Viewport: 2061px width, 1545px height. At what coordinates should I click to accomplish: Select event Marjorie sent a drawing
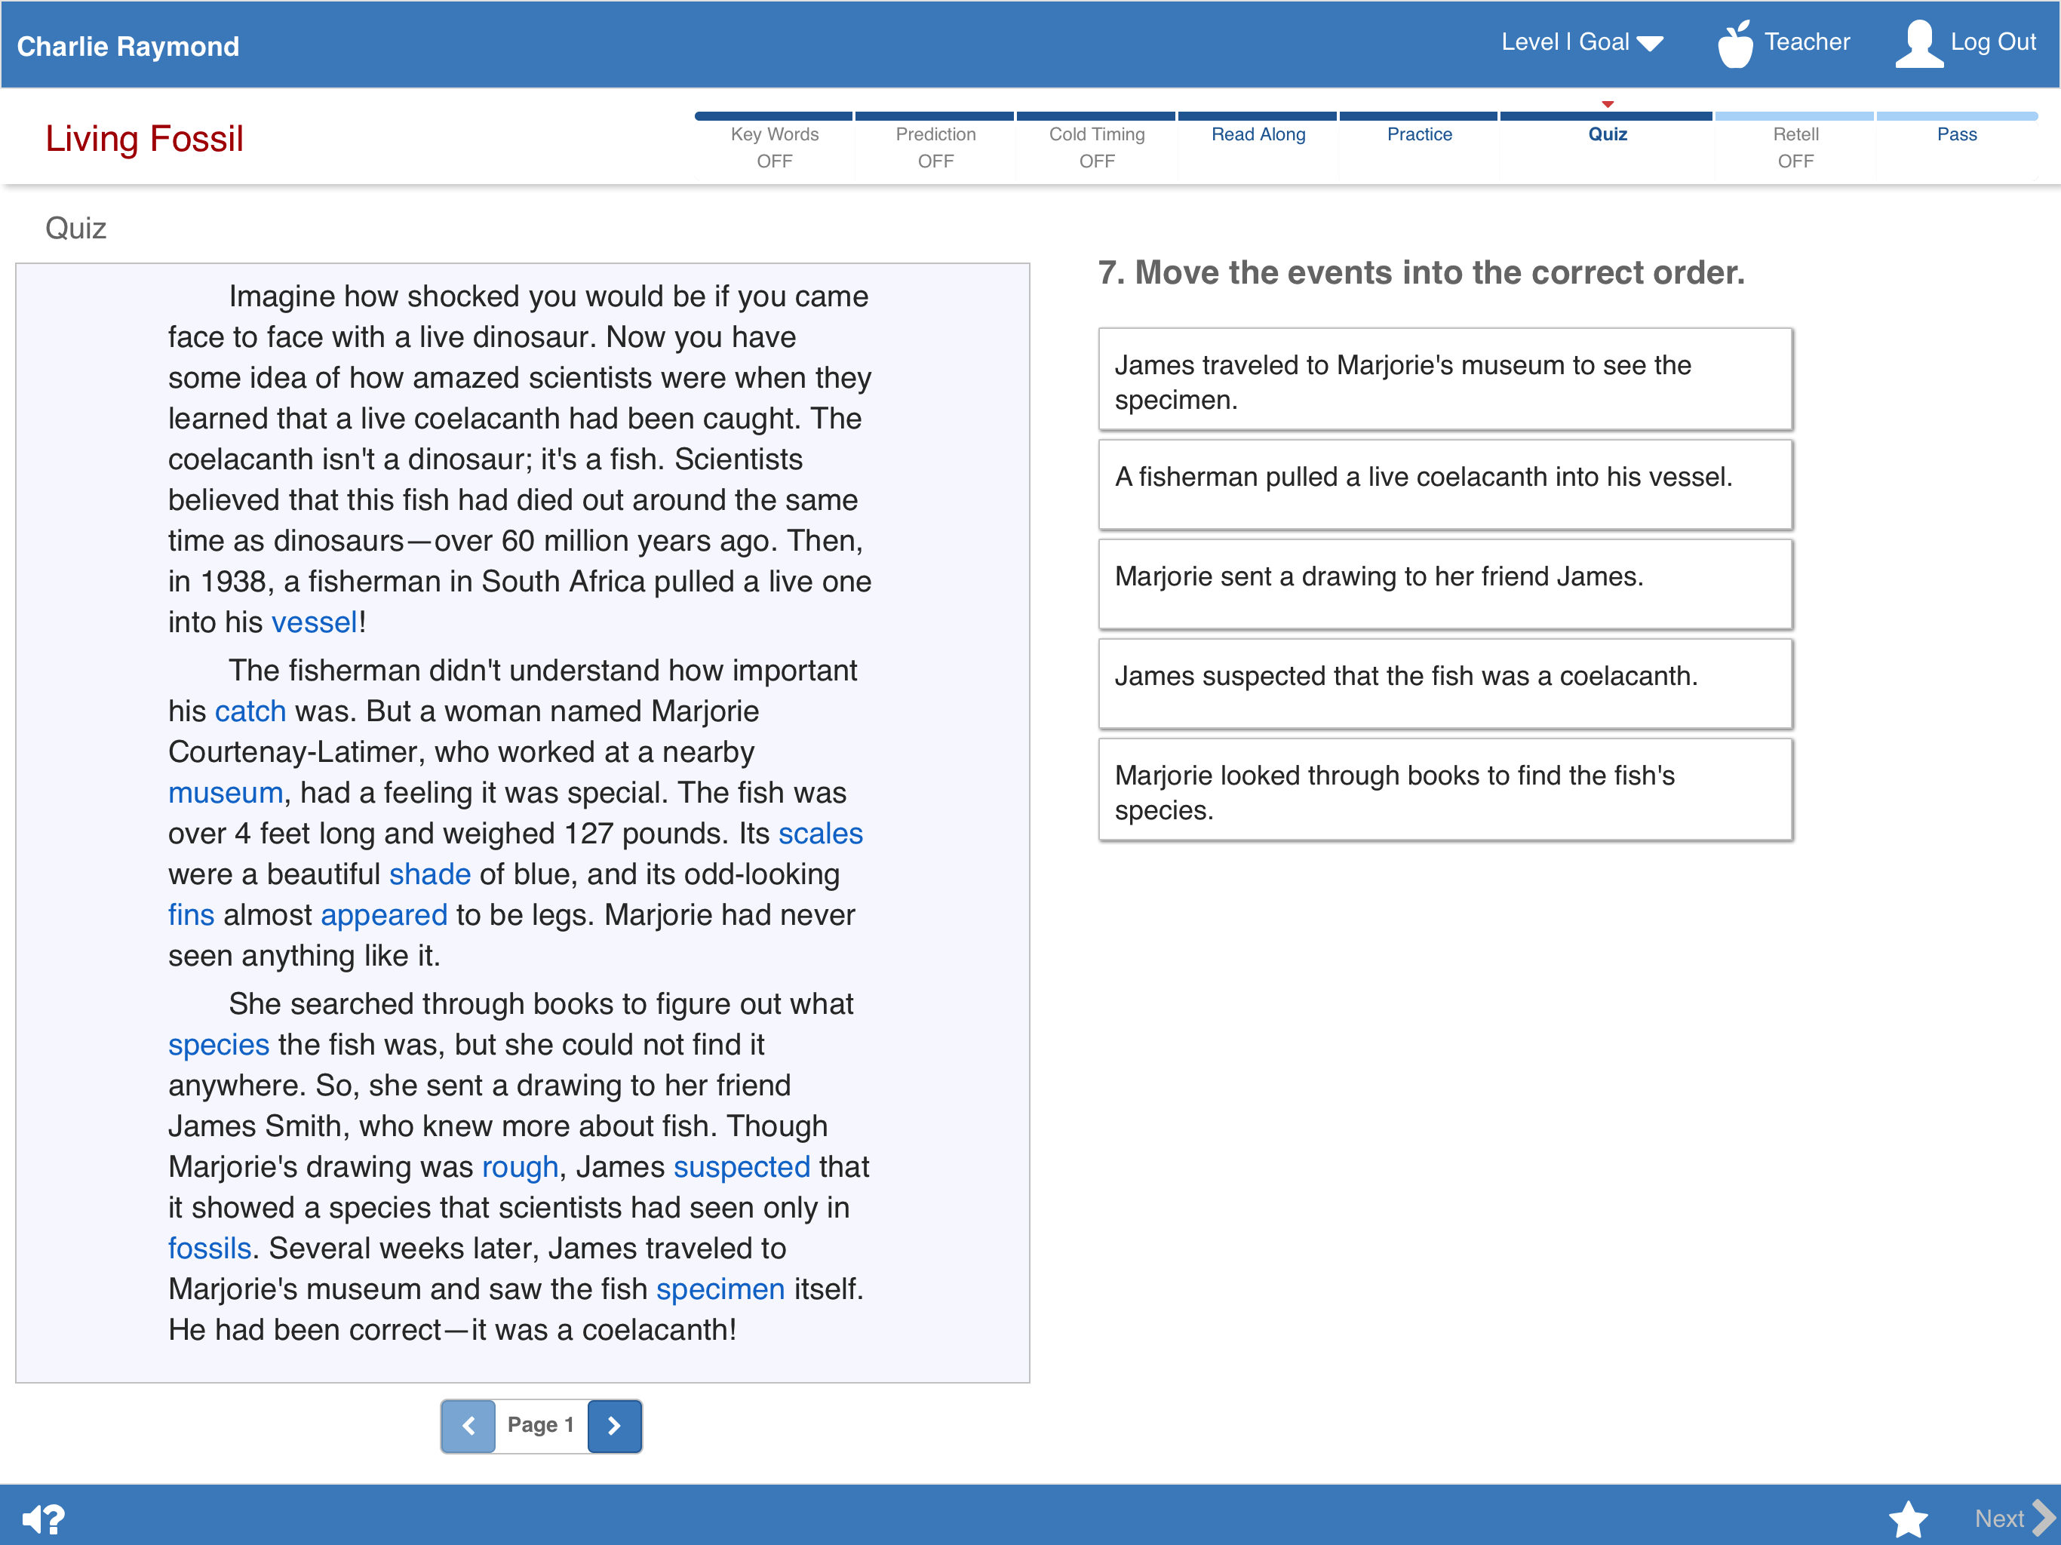(1445, 584)
